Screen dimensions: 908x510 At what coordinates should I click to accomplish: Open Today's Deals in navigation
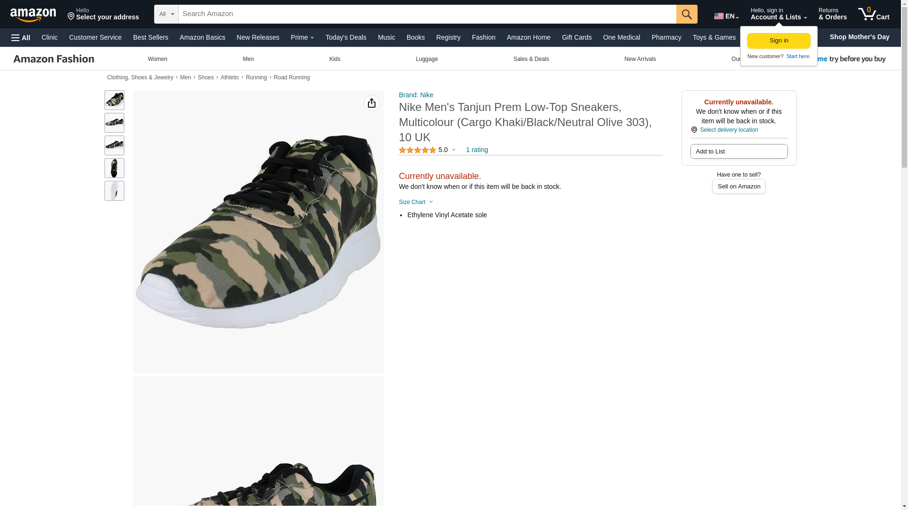coord(346,37)
